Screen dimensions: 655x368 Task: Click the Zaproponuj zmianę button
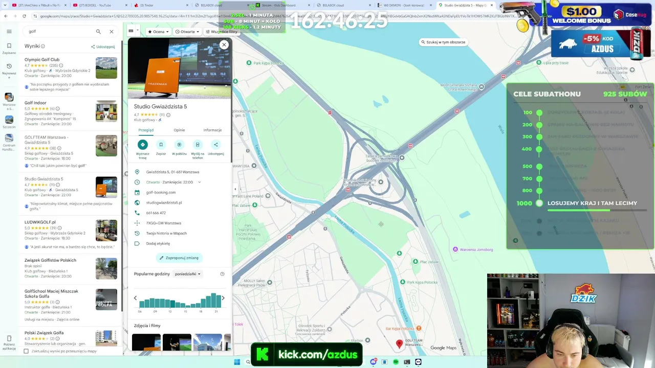tap(179, 258)
